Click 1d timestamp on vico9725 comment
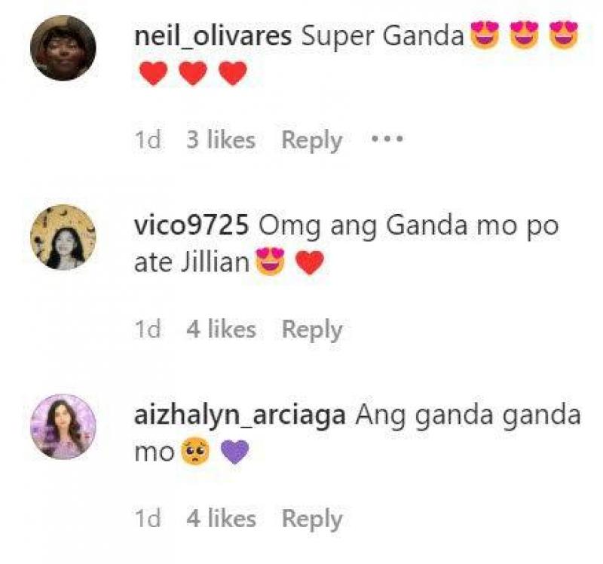This screenshot has height=564, width=603. (x=148, y=329)
